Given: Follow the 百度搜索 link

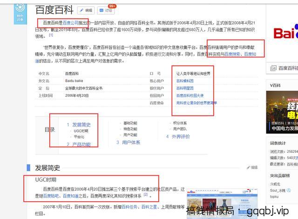Looking at the screenshot, I should [232, 54].
